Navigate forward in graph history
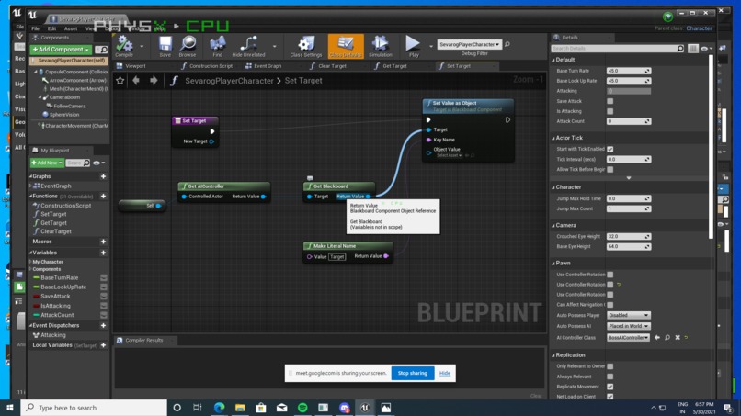The width and height of the screenshot is (741, 416). pos(154,81)
